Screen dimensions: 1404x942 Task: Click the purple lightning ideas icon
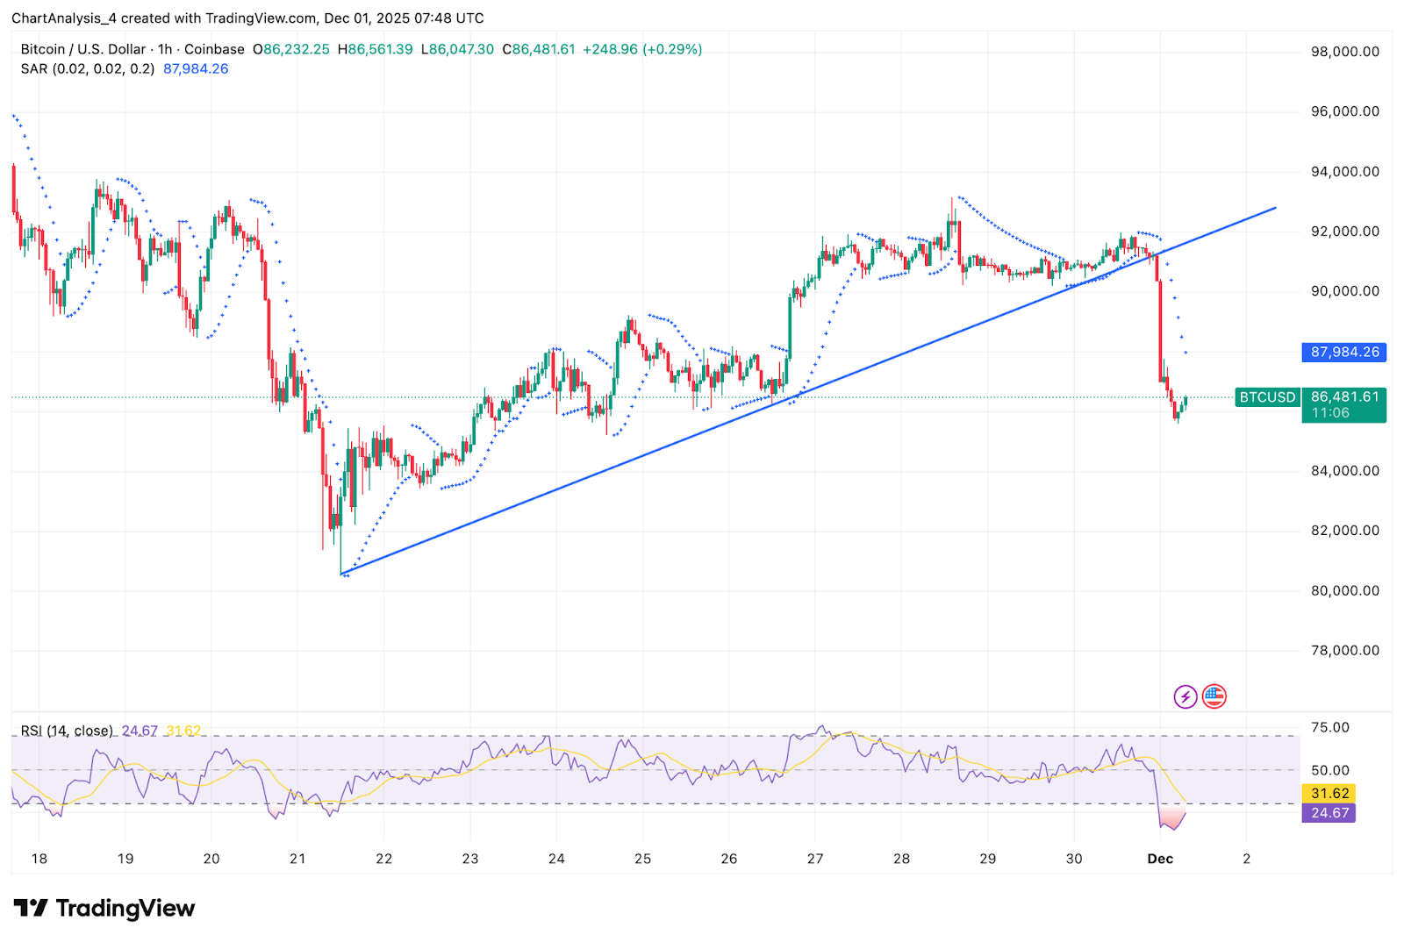(1185, 696)
